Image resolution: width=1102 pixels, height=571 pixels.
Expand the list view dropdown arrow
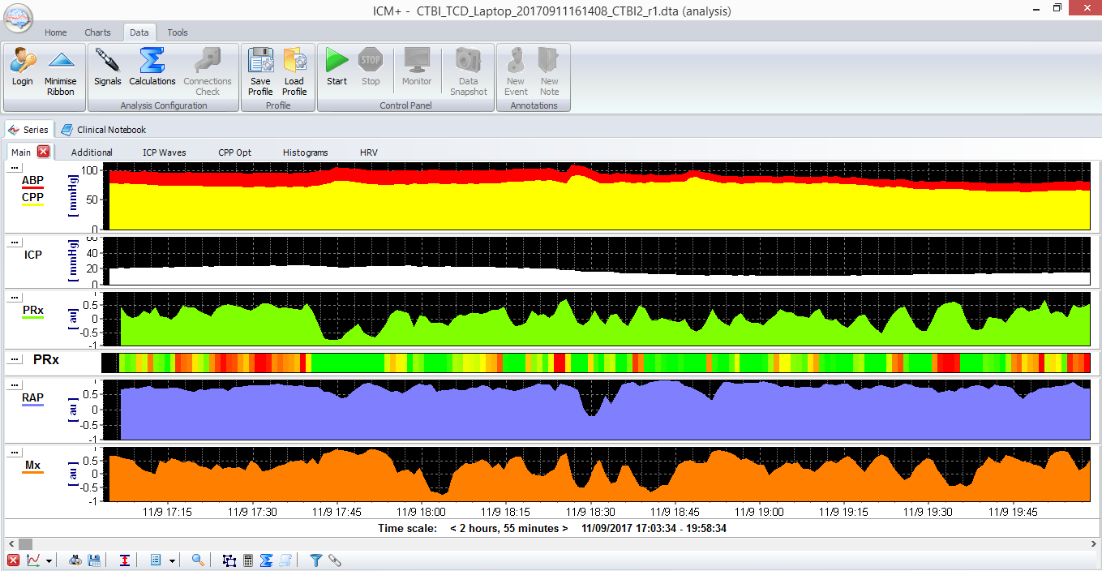[172, 561]
